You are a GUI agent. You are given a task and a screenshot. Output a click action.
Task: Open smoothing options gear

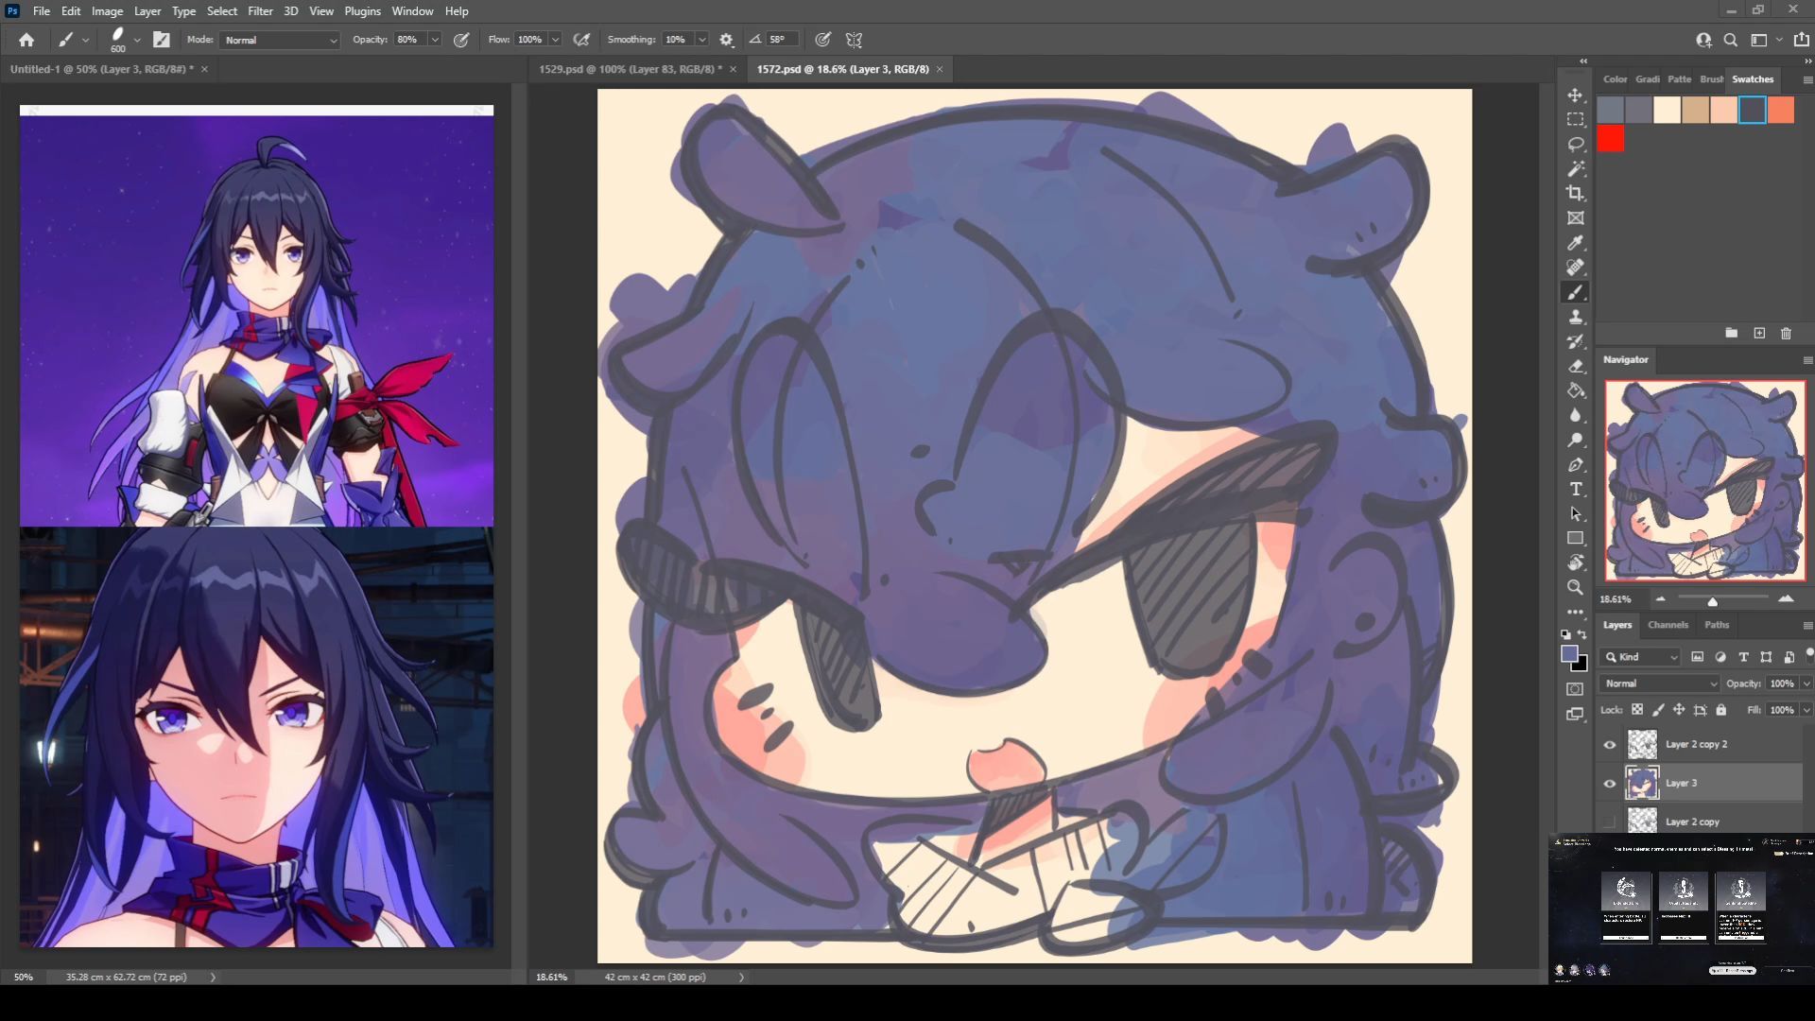(726, 40)
